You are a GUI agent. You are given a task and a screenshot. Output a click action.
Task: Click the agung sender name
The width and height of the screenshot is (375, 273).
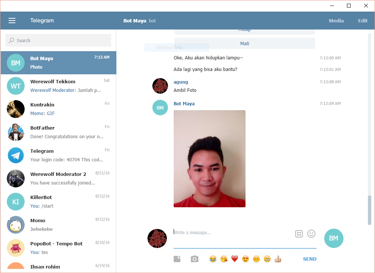tap(181, 82)
